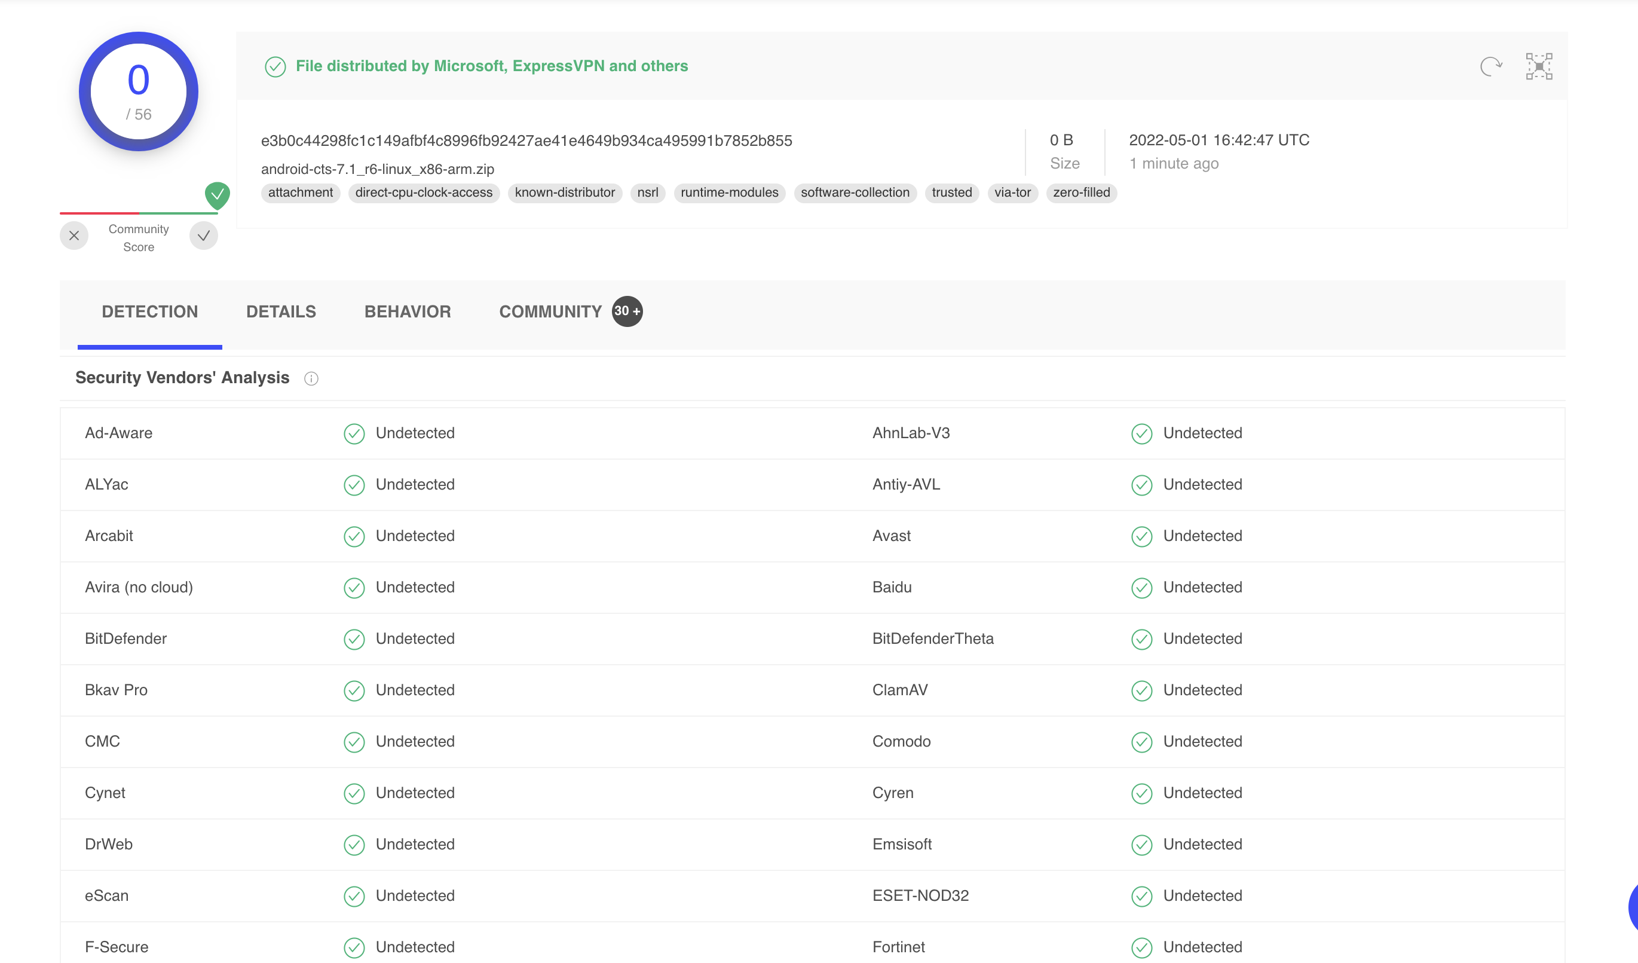The width and height of the screenshot is (1638, 963).
Task: Select the Detection tab
Action: (x=149, y=311)
